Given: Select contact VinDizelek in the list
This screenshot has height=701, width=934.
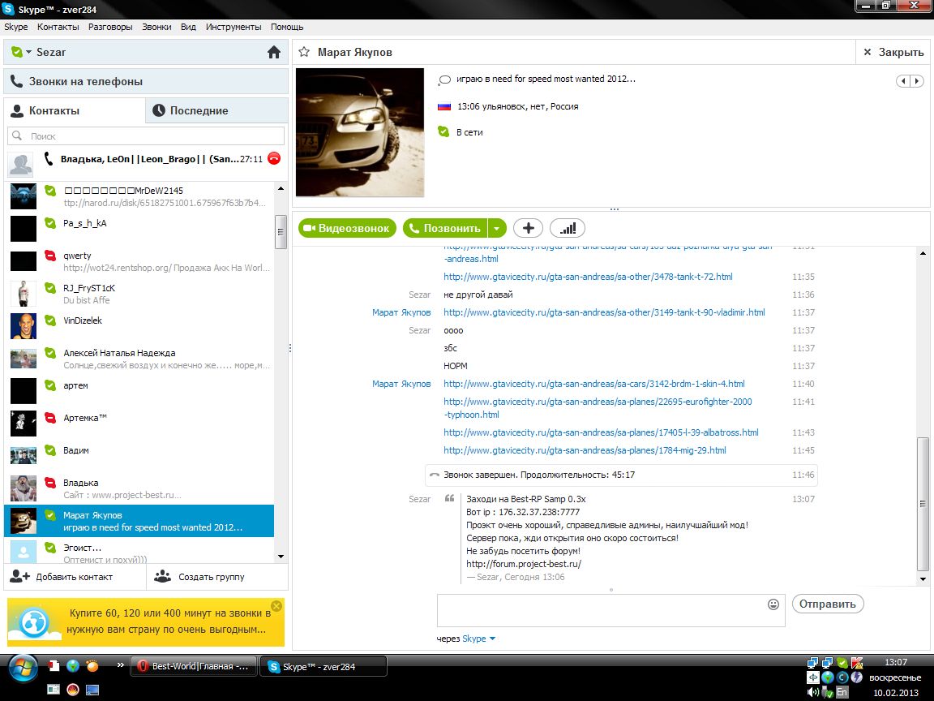Looking at the screenshot, I should click(x=139, y=326).
